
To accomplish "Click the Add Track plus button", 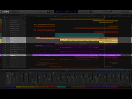I will [x=2, y=17].
